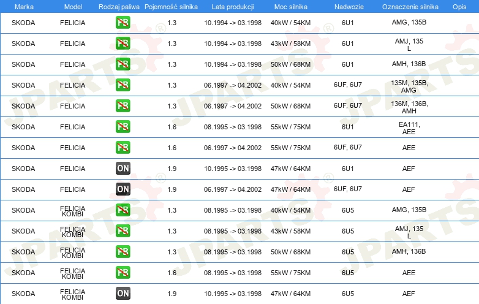Click petrol icon in Felicia Kombi 1.6 row
479x304 pixels.
(x=123, y=272)
